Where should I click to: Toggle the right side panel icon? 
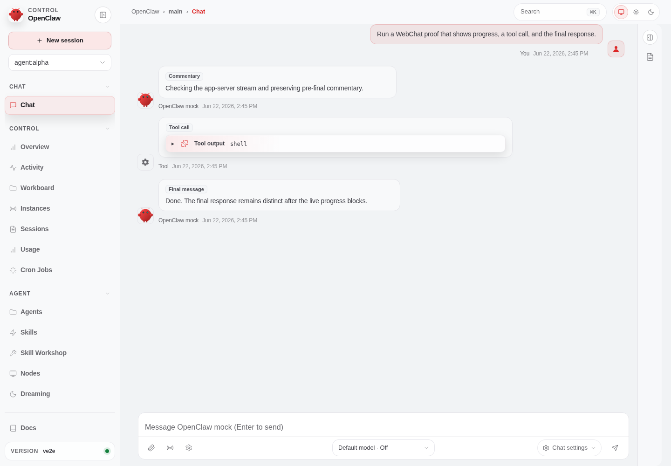[x=650, y=37]
